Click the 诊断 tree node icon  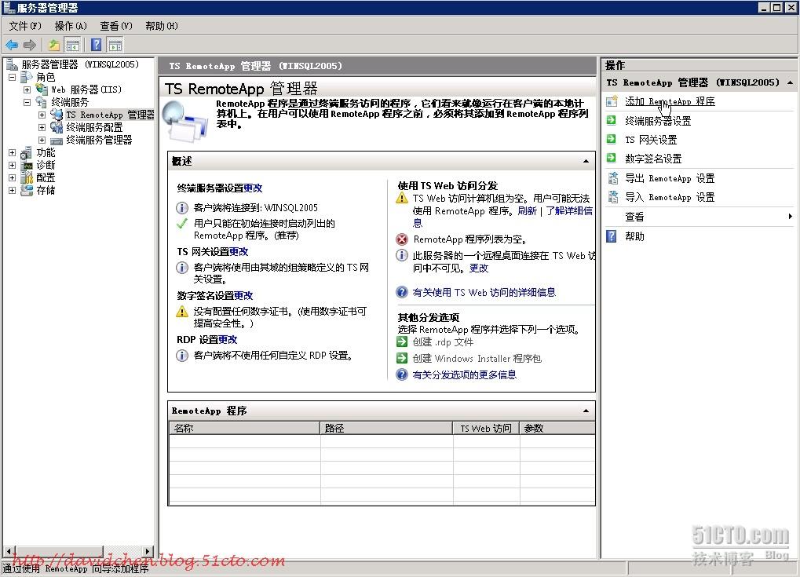(27, 166)
